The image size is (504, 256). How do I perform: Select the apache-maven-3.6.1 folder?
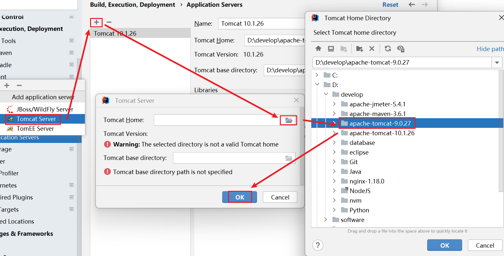click(x=378, y=114)
